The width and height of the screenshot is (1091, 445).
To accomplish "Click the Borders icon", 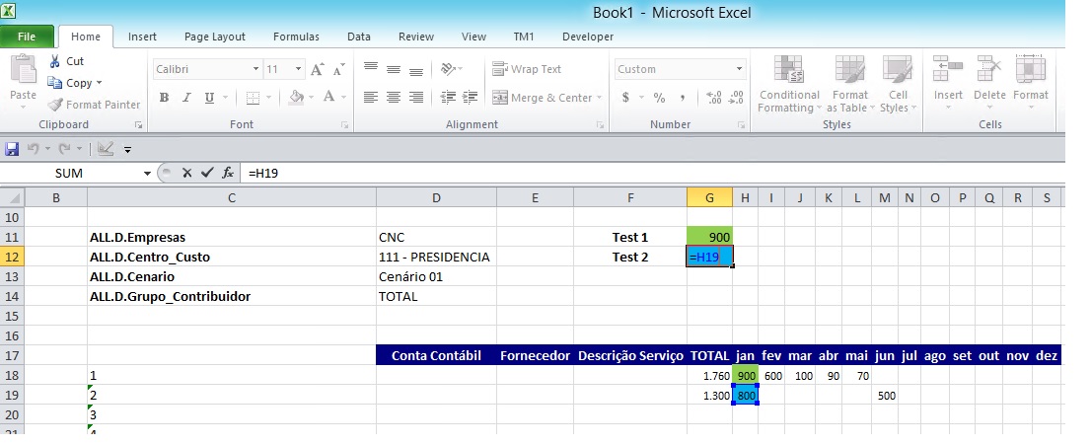I will click(253, 98).
